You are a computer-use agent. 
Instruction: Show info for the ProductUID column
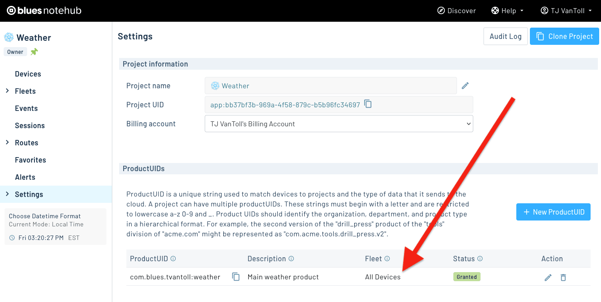173,259
